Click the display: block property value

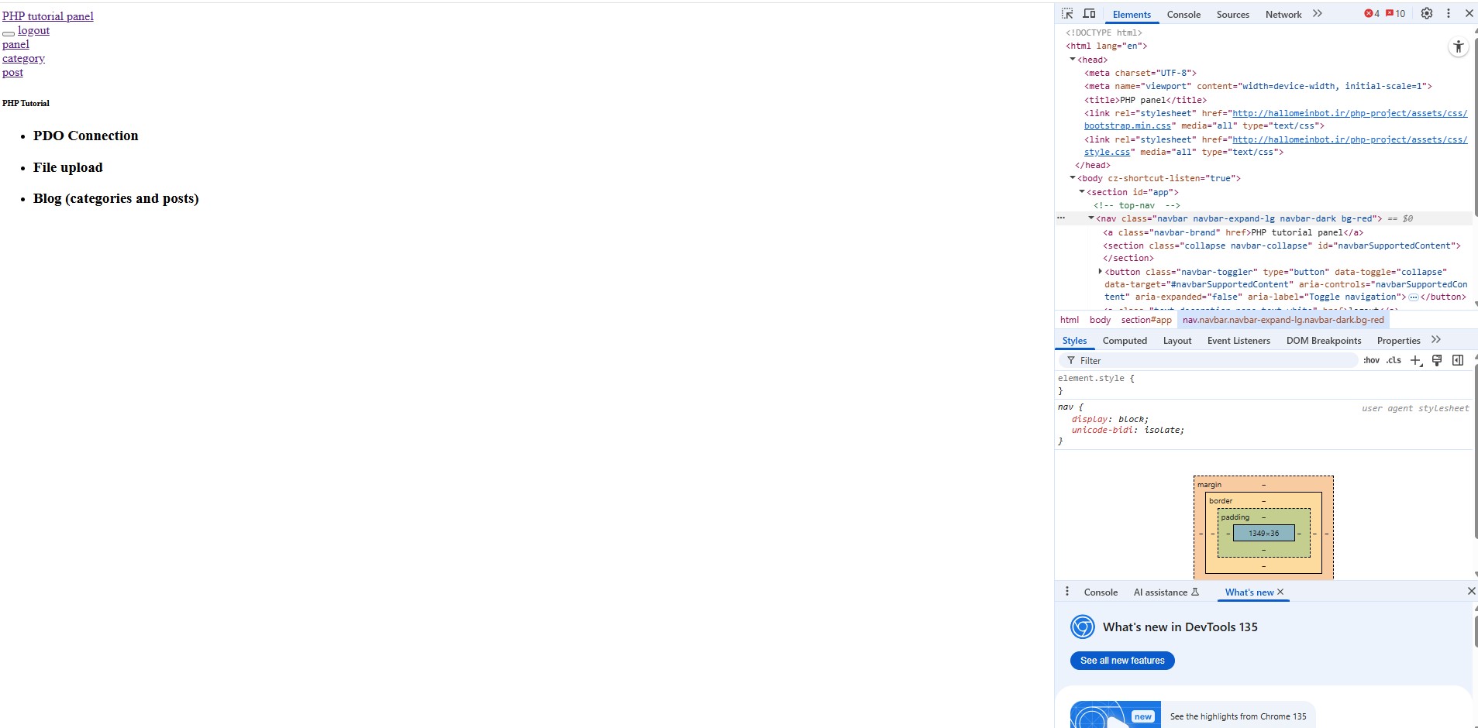pos(1131,419)
